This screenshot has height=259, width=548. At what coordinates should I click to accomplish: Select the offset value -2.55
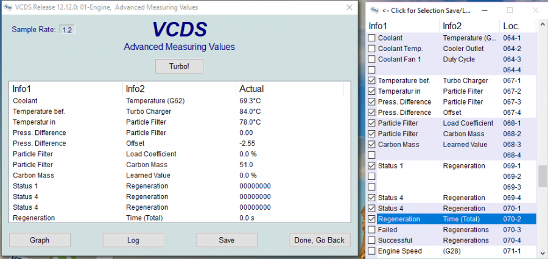coord(247,143)
